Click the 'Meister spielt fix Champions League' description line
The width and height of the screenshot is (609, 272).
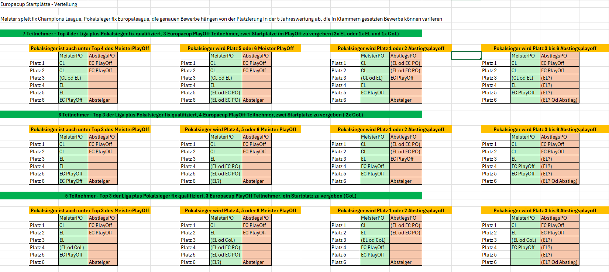(x=221, y=19)
